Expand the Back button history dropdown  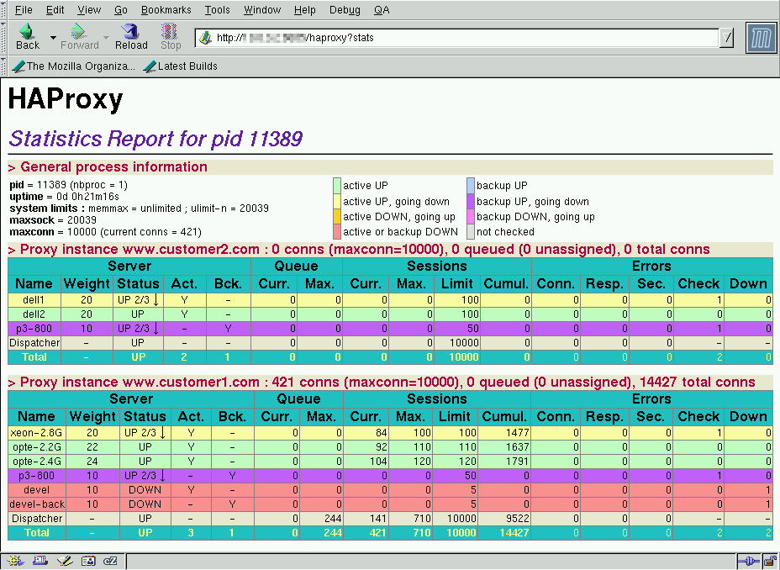pyautogui.click(x=53, y=38)
